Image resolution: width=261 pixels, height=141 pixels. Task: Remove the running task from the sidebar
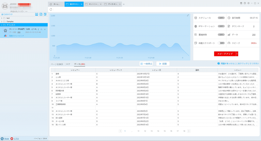(45, 29)
